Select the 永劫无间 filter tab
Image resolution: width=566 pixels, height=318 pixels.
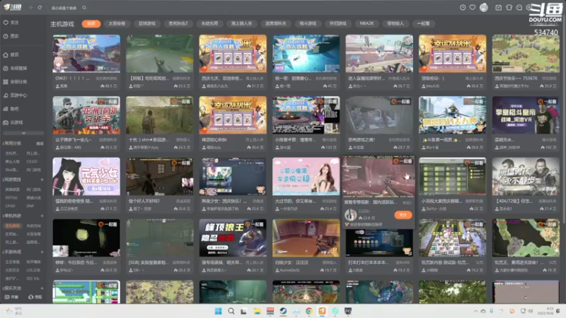[209, 23]
